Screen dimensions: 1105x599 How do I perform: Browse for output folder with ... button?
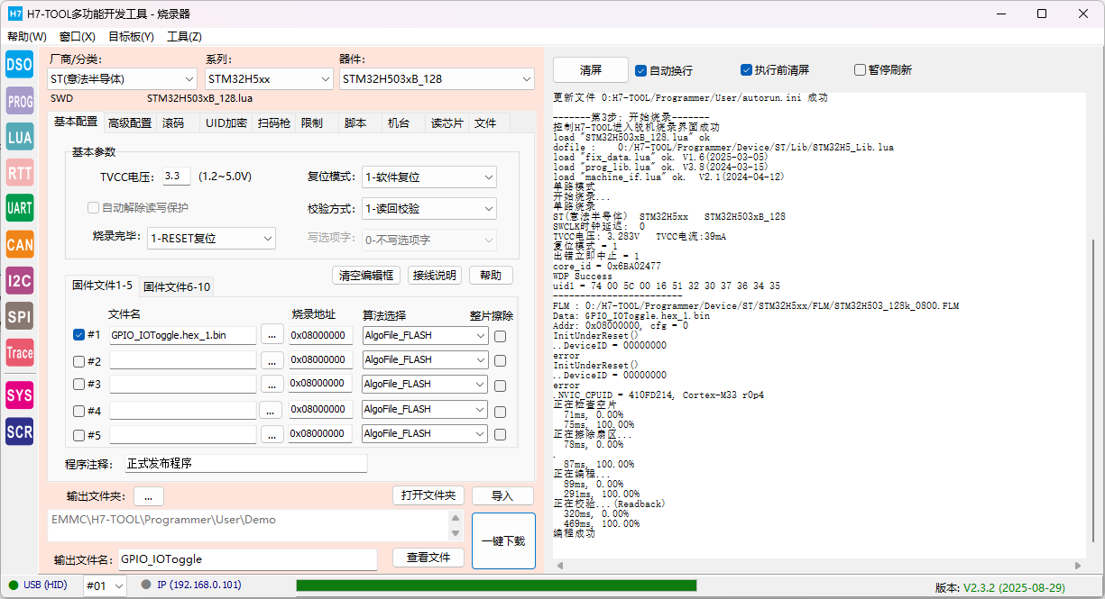149,496
